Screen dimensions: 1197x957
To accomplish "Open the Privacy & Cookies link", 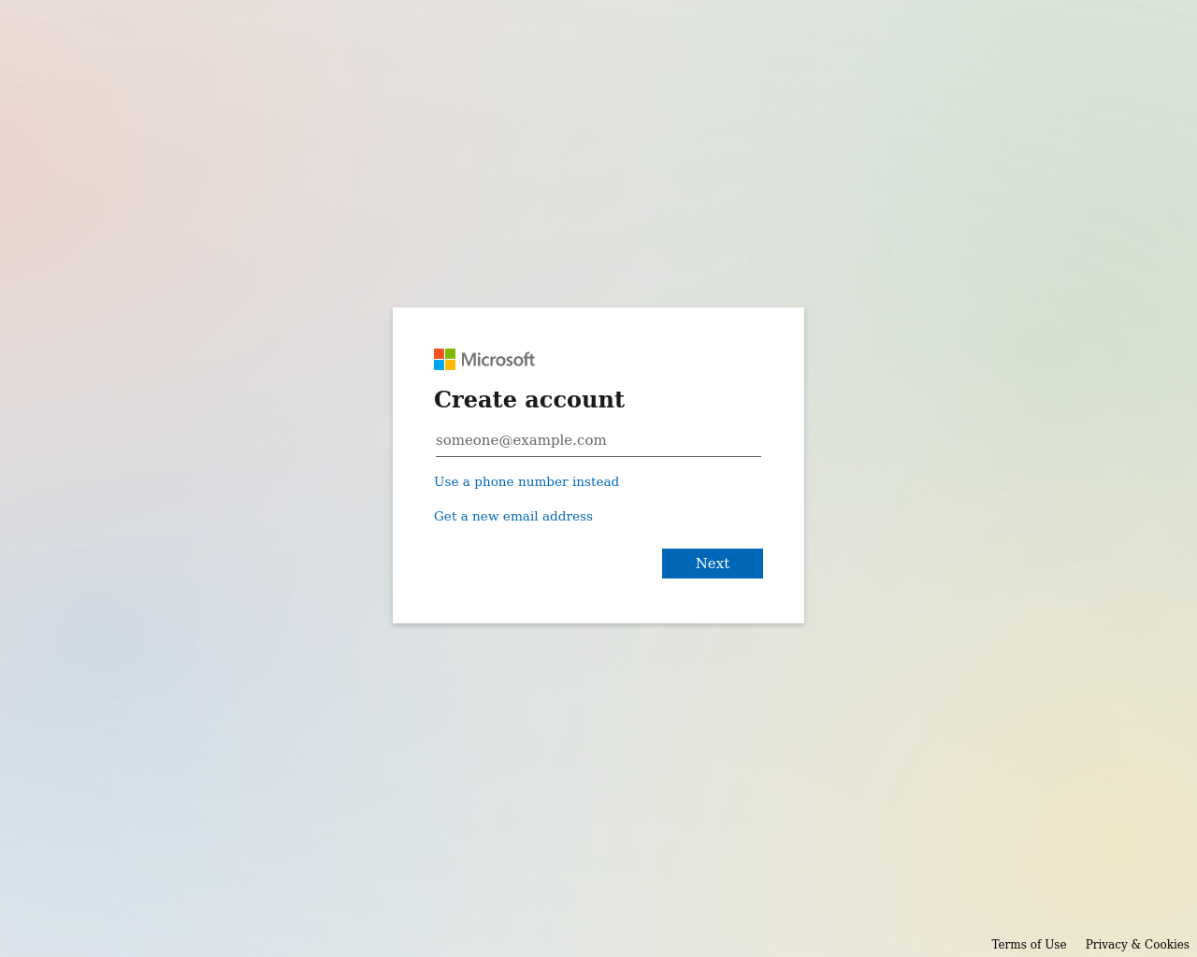I will pyautogui.click(x=1137, y=944).
